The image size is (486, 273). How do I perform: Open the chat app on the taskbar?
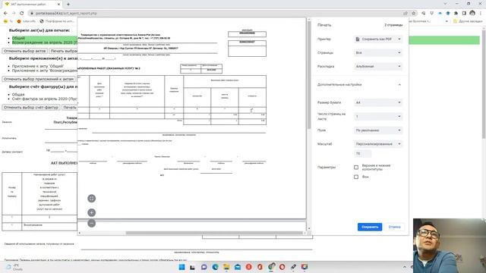point(204,267)
